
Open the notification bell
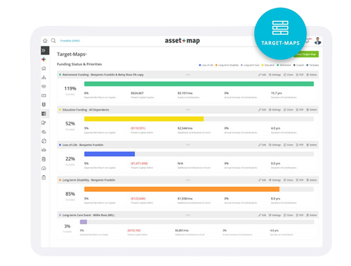pos(307,41)
